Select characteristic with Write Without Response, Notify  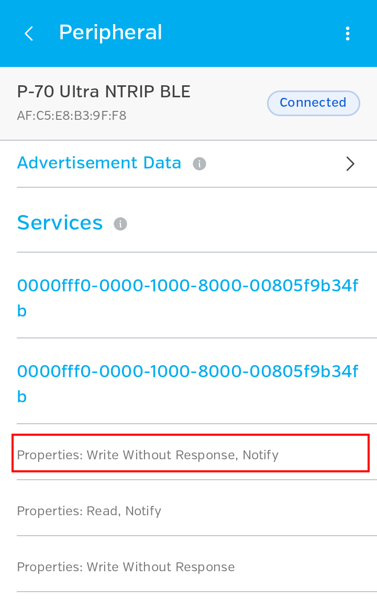(x=148, y=455)
